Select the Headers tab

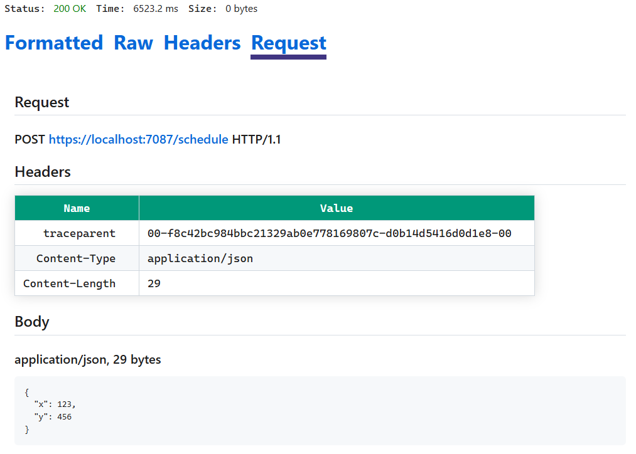[x=202, y=43]
